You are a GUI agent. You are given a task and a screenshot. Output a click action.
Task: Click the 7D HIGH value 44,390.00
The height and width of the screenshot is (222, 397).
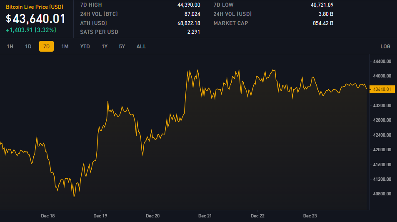click(x=189, y=5)
